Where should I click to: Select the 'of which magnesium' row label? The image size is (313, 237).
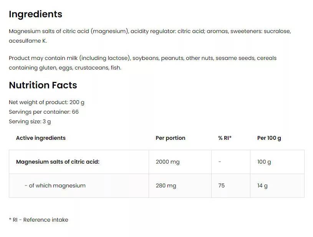[55, 186]
